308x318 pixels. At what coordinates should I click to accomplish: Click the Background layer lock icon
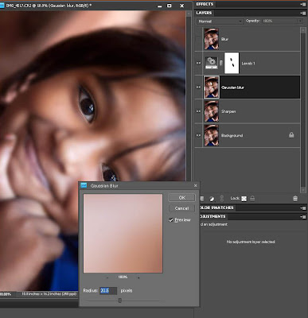[x=291, y=135]
